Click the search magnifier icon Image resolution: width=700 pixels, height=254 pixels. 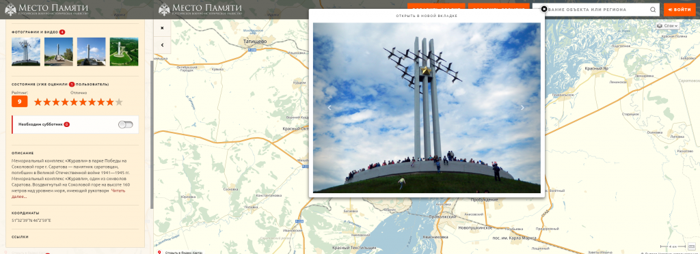pos(653,10)
